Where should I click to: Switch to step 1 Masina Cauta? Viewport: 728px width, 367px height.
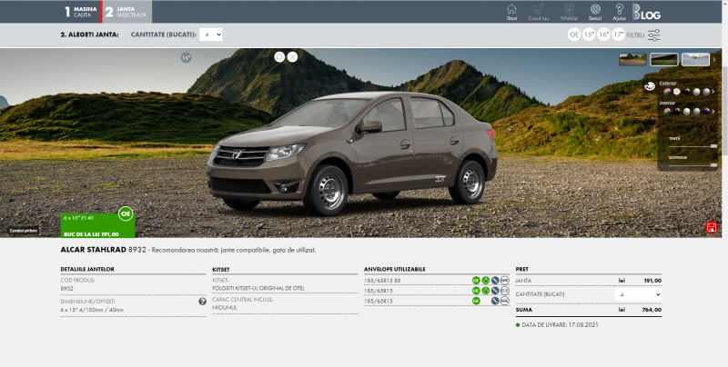(80, 12)
